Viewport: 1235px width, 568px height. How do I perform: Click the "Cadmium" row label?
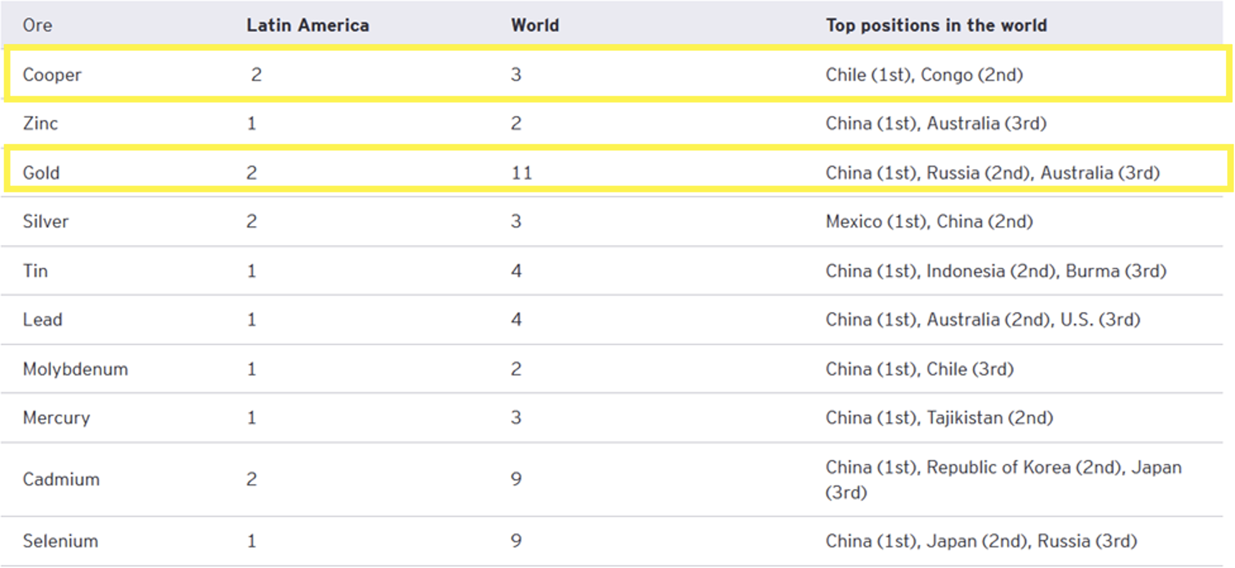61,479
